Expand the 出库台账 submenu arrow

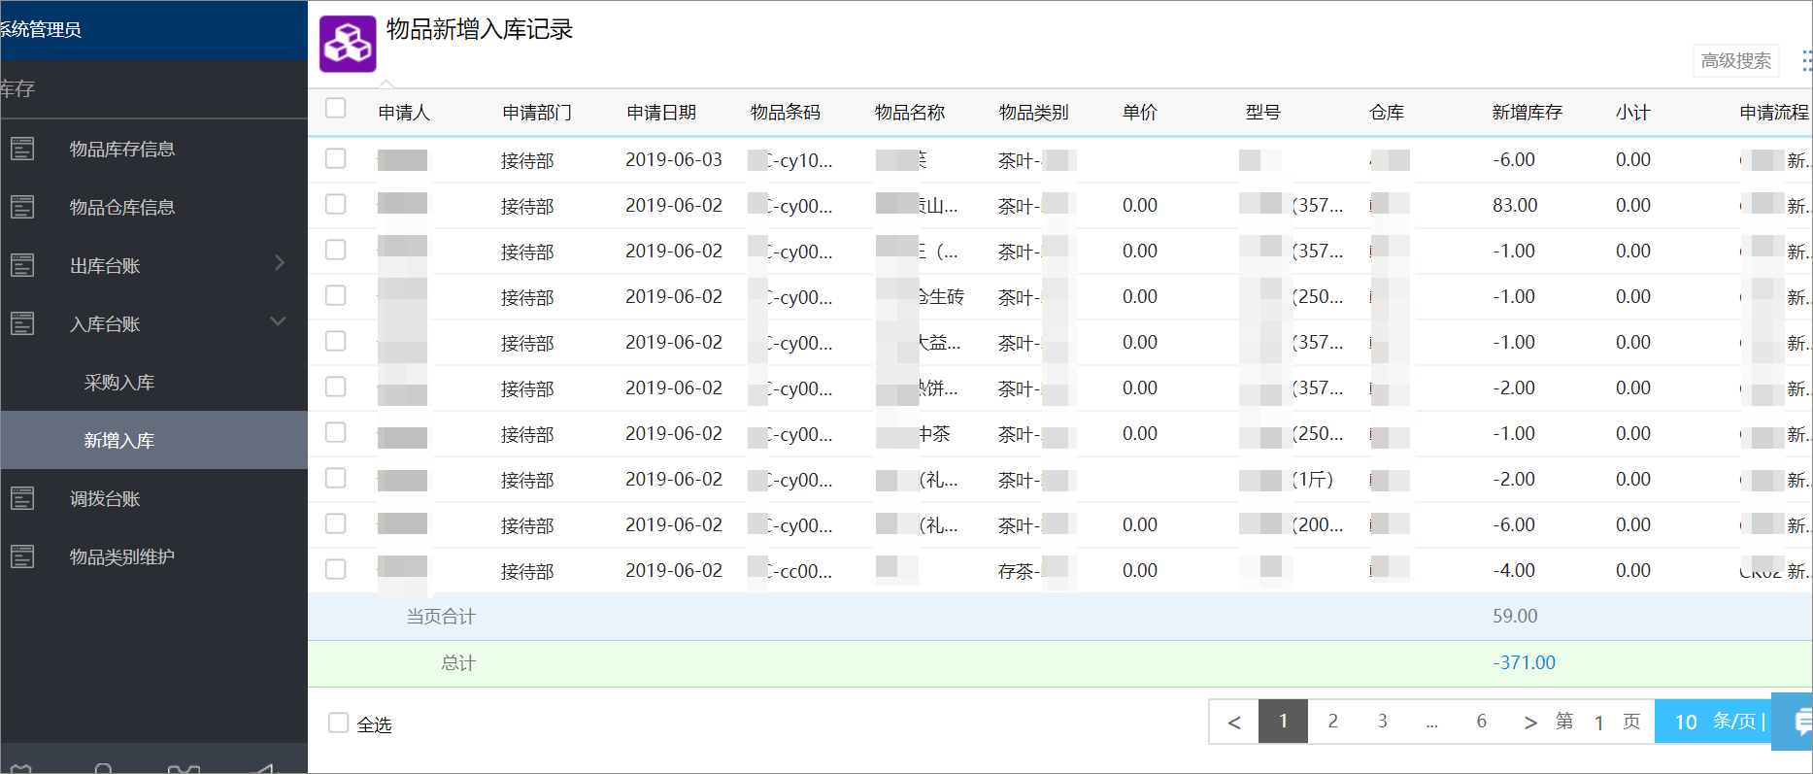(x=280, y=263)
